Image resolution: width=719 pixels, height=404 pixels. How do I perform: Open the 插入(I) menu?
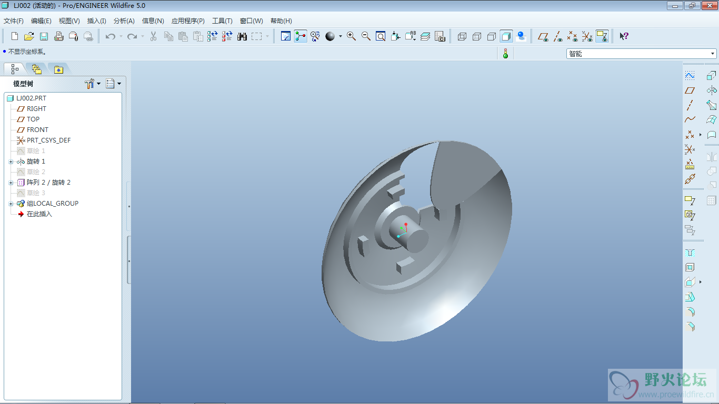point(97,21)
